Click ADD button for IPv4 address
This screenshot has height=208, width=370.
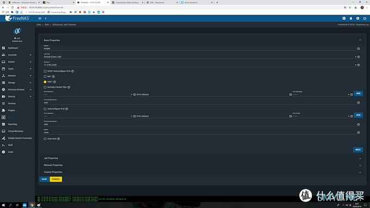pos(358,93)
